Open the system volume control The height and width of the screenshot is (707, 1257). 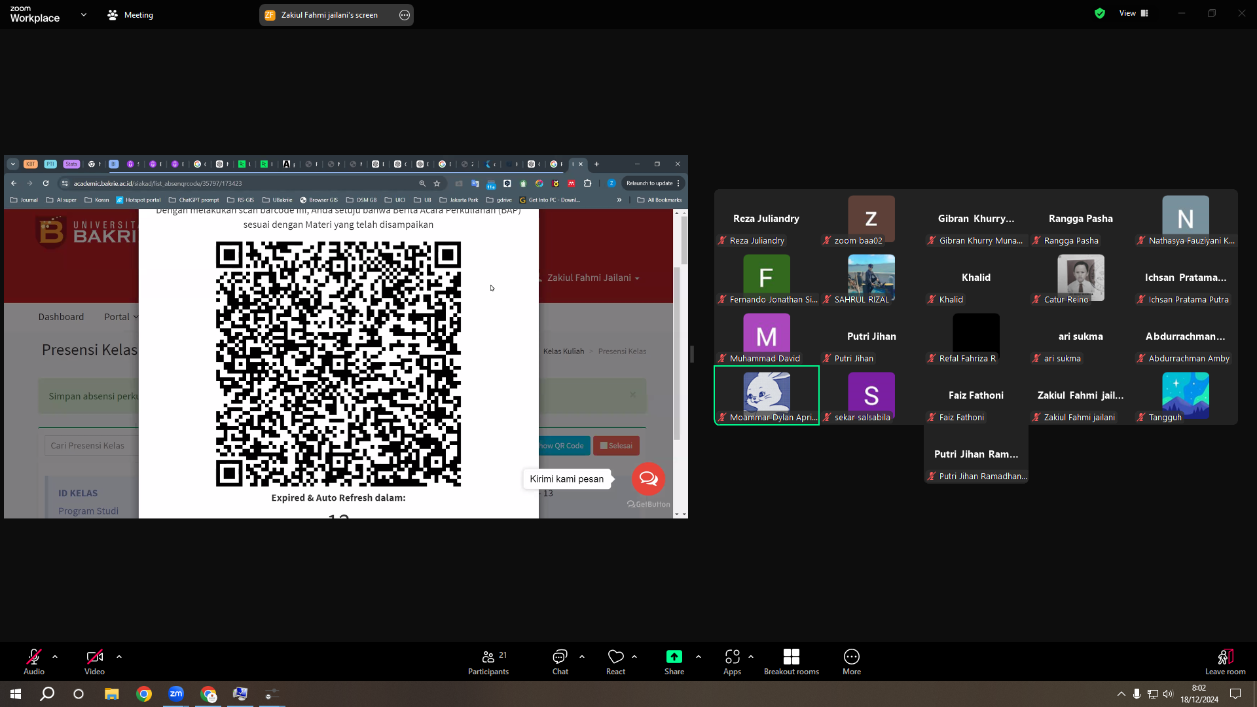[x=1169, y=694]
